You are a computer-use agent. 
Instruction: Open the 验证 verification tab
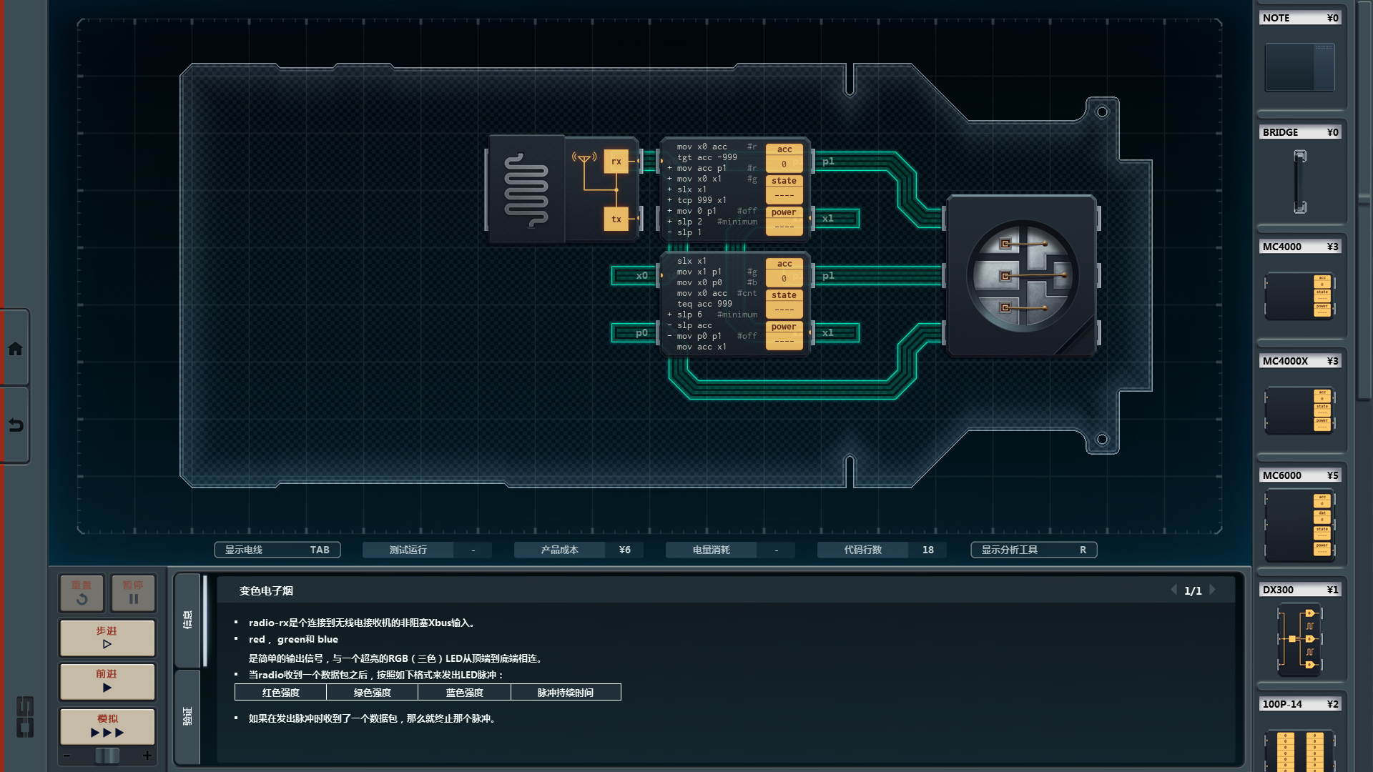187,716
